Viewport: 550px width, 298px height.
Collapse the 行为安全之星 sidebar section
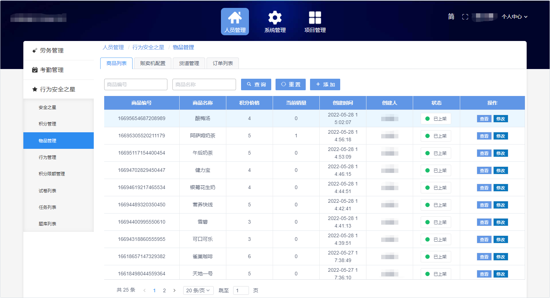58,89
